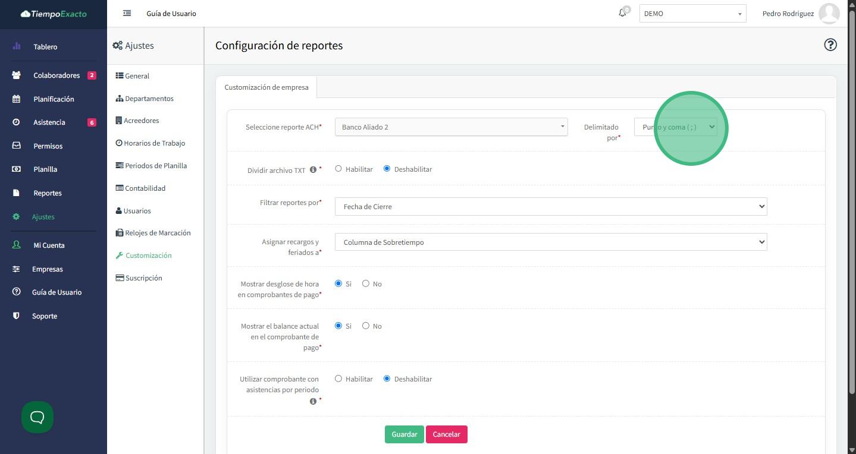Click the Tablero chart icon in sidebar
The image size is (856, 454).
(x=17, y=46)
